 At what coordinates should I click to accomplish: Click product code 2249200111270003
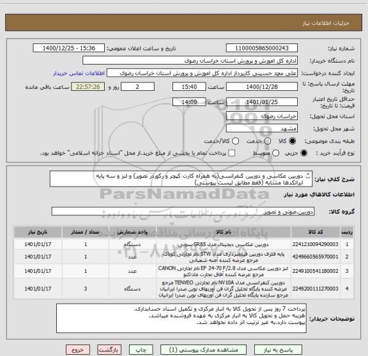316,289
